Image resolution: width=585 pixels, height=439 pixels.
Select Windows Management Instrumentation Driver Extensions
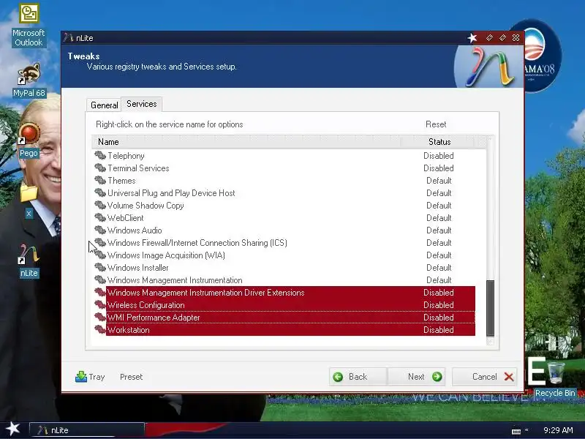tap(284, 292)
